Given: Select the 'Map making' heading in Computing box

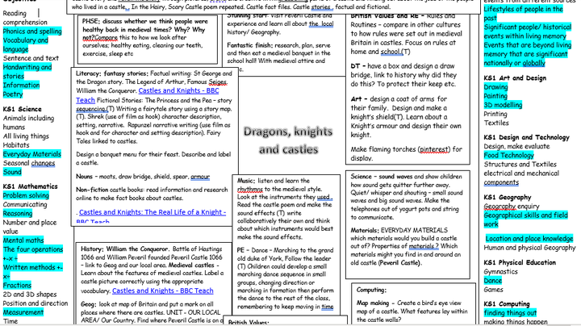Looking at the screenshot, I should pyautogui.click(x=373, y=303).
